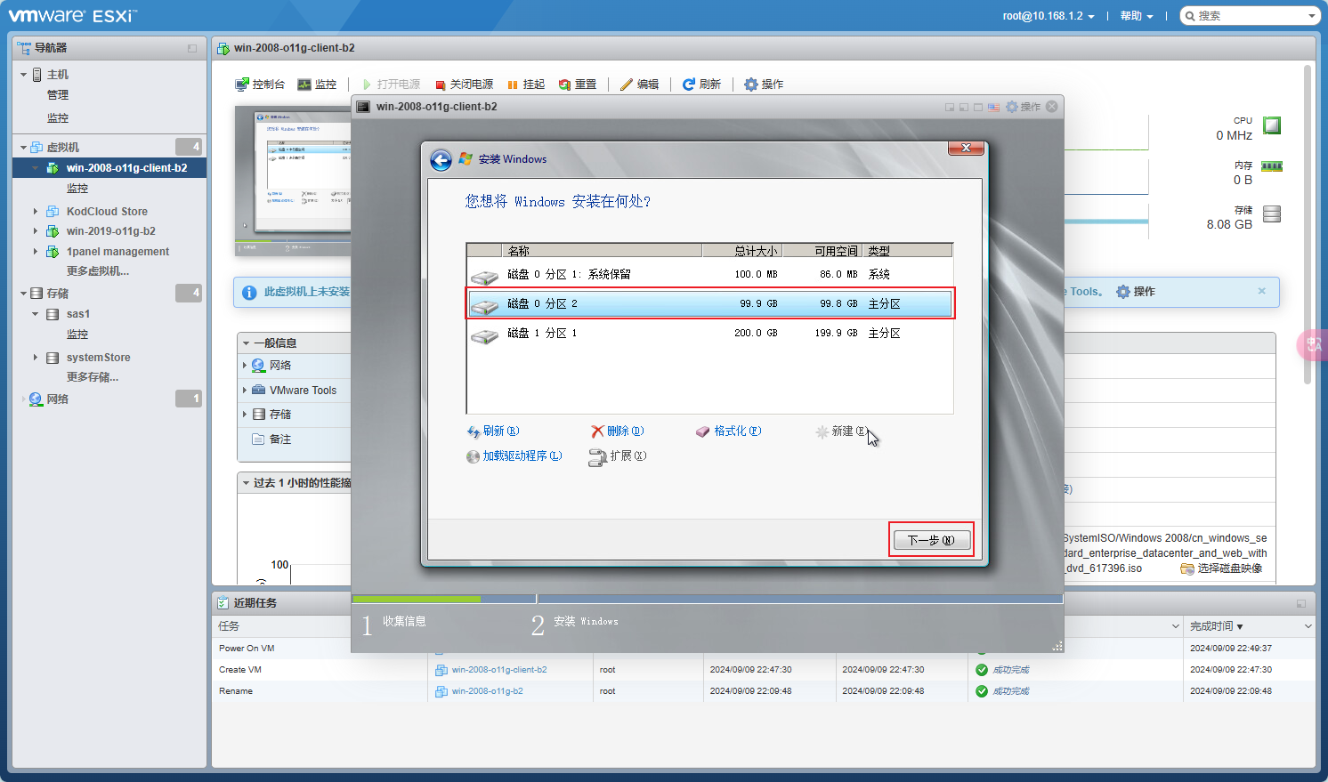Collapse the 主机 tree node
Viewport: 1328px width, 782px height.
(23, 75)
